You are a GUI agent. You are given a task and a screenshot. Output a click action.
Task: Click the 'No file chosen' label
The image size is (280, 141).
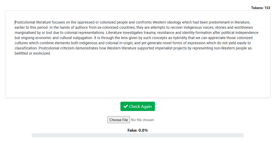(142, 120)
